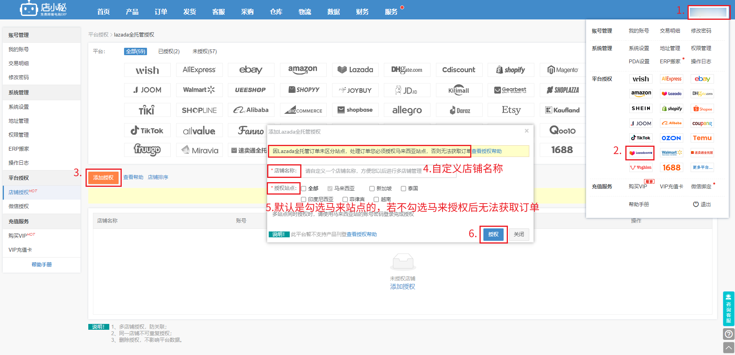The height and width of the screenshot is (355, 735).
Task: Open the 咨询客服 customer service widget
Action: coord(729,309)
